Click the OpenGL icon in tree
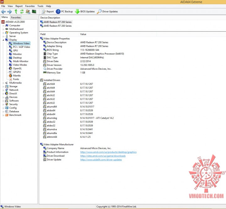The height and width of the screenshot is (209, 226). pos(11,68)
